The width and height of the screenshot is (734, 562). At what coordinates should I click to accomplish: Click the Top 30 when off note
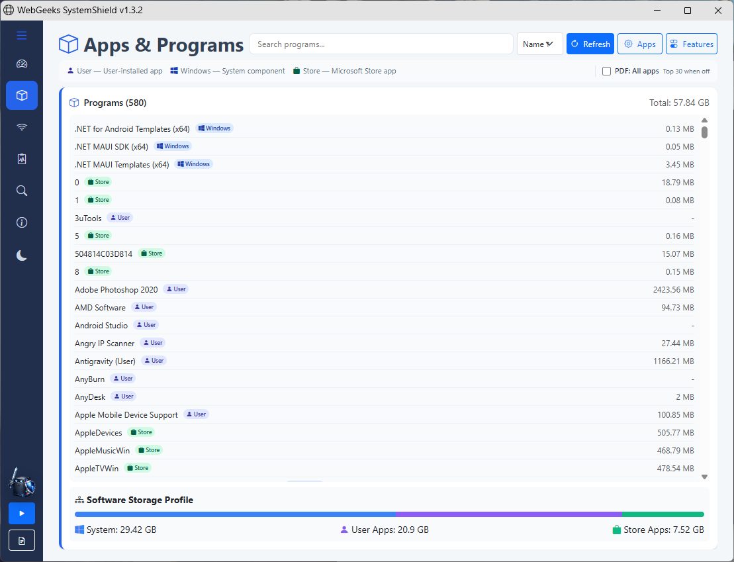[686, 71]
